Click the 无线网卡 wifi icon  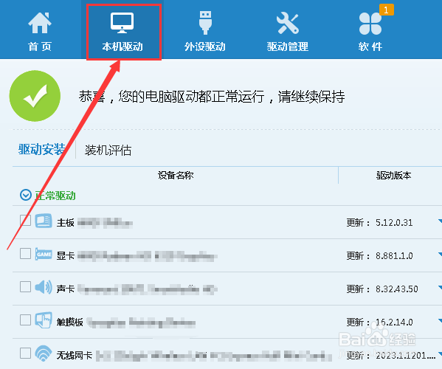pos(44,354)
